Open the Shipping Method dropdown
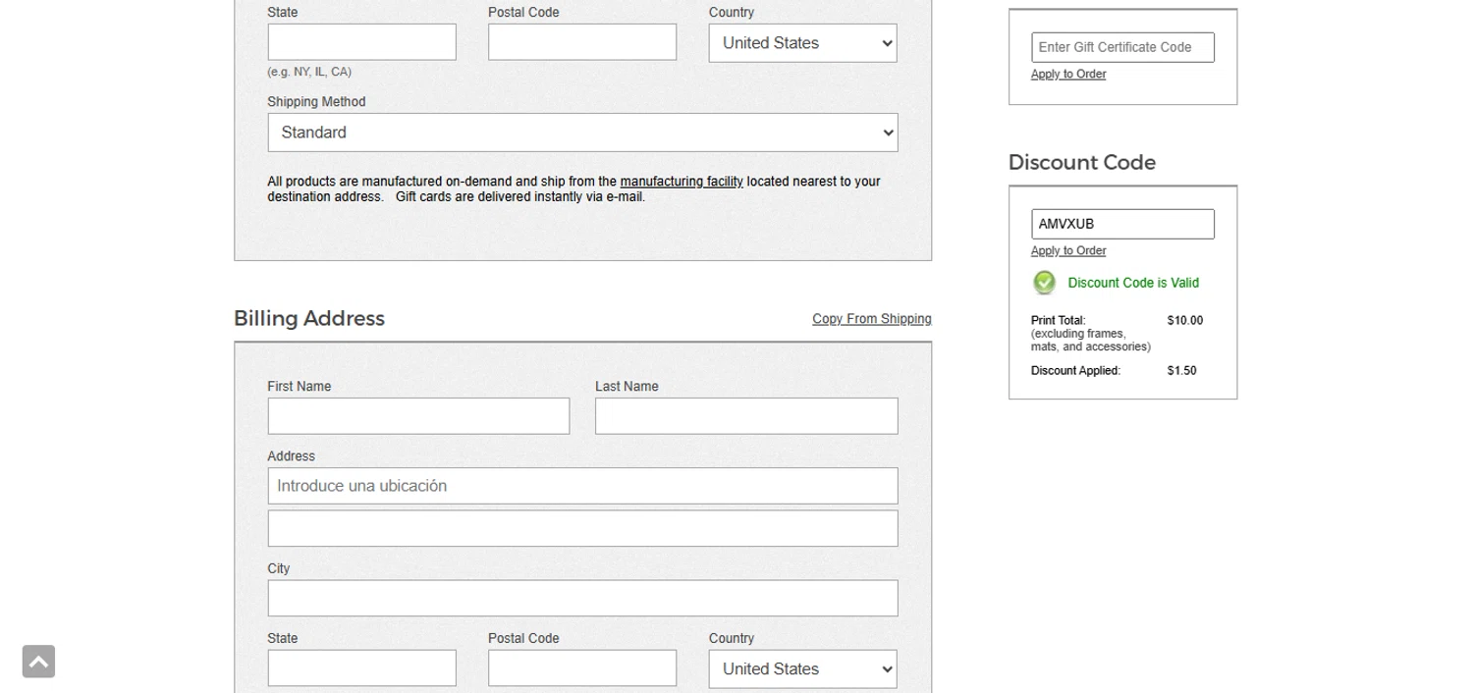Viewport: 1473px width, 693px height. 582,133
